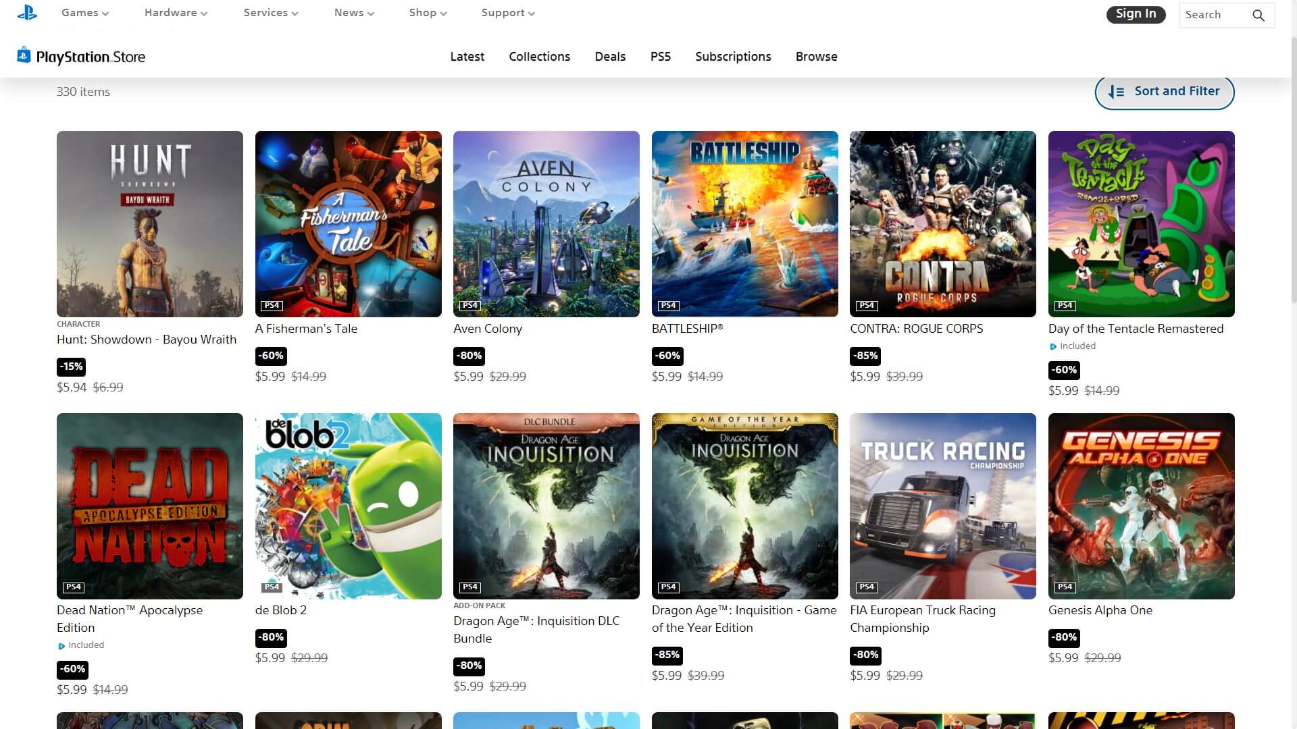
Task: Click the sort icon in Sort and Filter
Action: pyautogui.click(x=1116, y=92)
